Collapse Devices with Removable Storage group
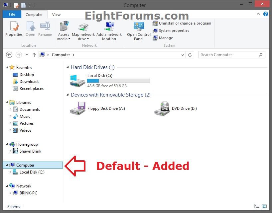The height and width of the screenshot is (213, 272). pyautogui.click(x=68, y=95)
